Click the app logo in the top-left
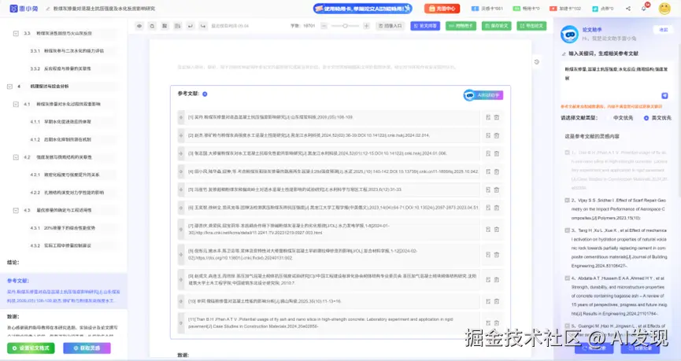 pos(22,8)
